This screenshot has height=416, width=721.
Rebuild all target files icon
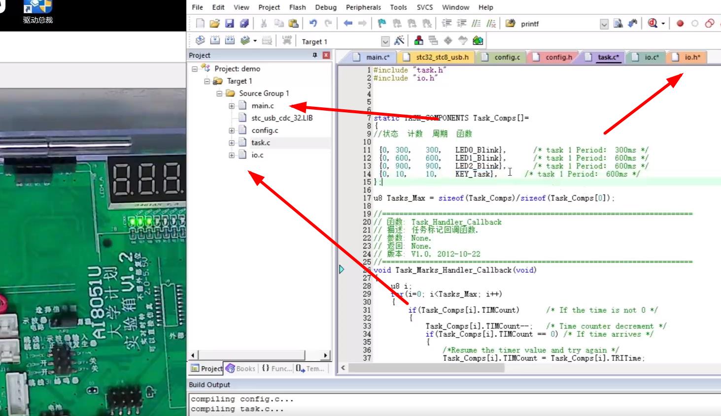tap(230, 41)
